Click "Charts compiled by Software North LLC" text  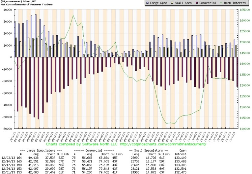[x=82, y=144]
